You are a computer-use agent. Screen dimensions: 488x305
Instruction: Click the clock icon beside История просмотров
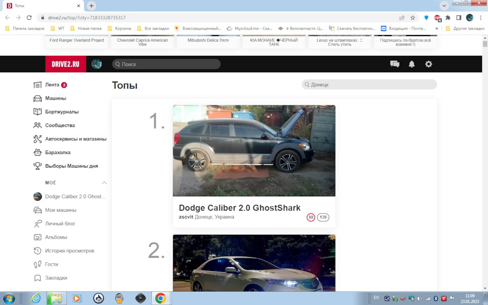pyautogui.click(x=37, y=251)
